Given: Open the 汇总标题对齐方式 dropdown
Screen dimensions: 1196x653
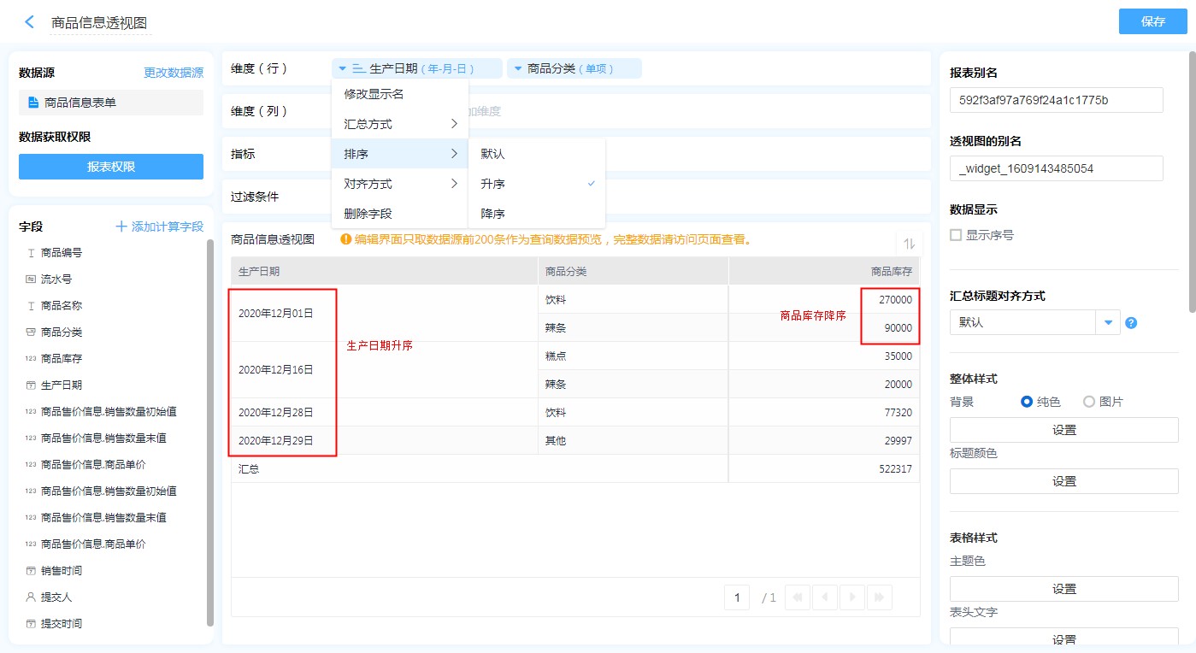Looking at the screenshot, I should click(x=1108, y=322).
